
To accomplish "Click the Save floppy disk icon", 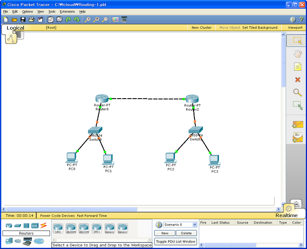I will pyautogui.click(x=23, y=19).
